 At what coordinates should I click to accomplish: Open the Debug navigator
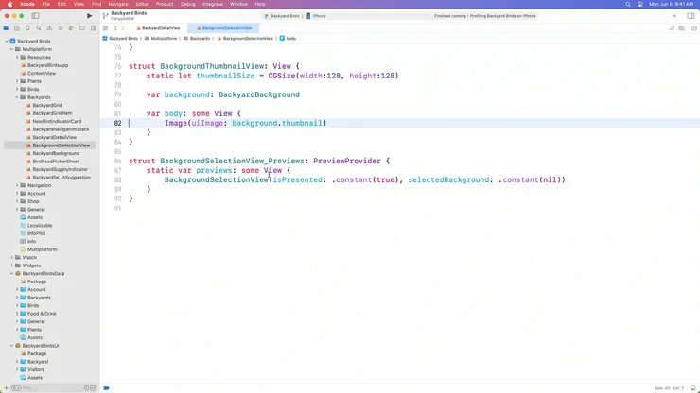pos(71,28)
